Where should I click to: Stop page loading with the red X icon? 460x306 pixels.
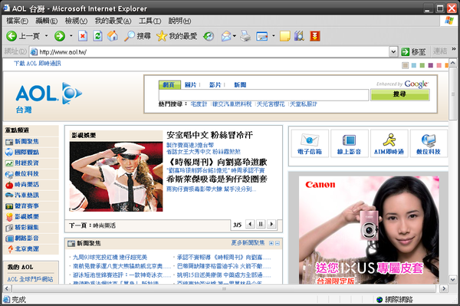click(83, 36)
